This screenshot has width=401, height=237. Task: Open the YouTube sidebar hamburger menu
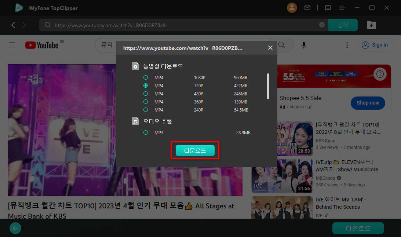(x=12, y=45)
